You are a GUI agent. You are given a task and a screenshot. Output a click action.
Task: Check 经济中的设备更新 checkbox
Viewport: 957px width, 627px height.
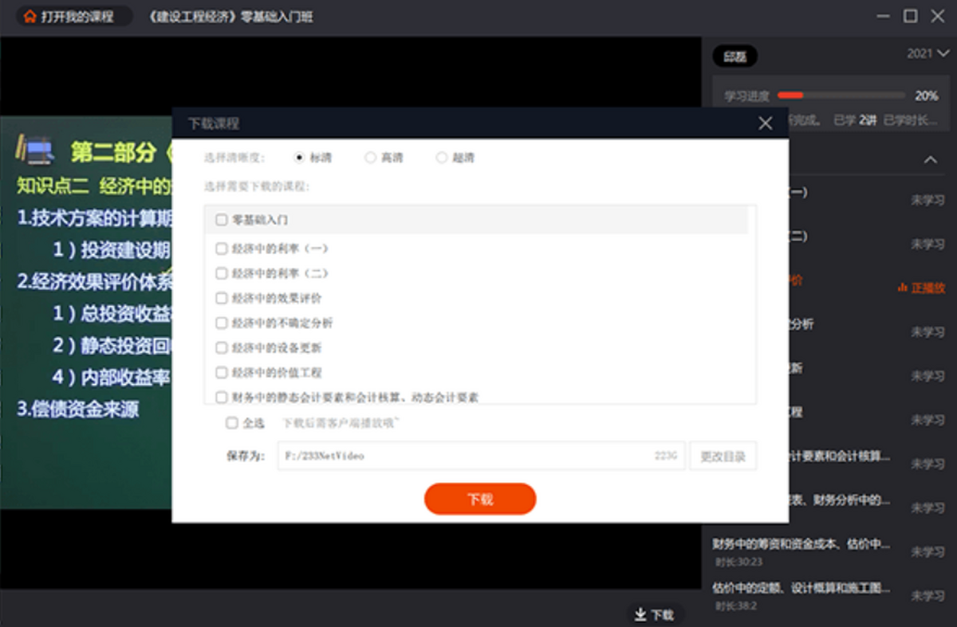(222, 347)
